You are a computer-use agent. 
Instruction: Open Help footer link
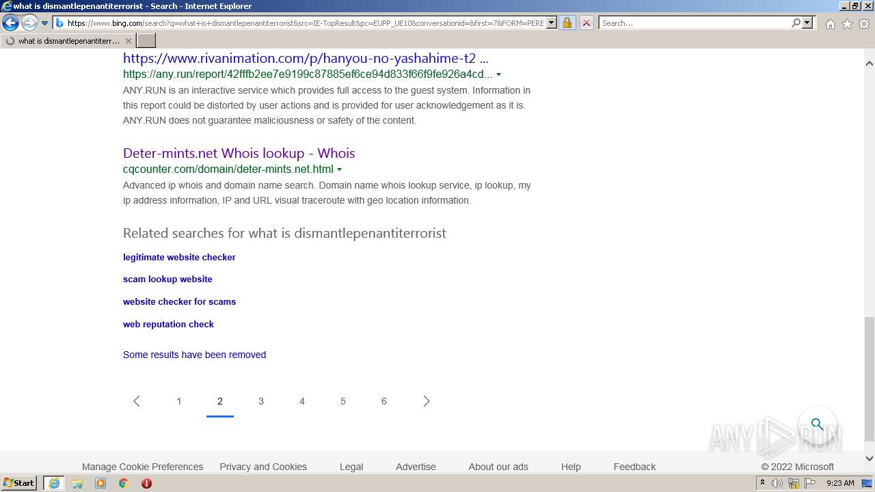point(571,467)
